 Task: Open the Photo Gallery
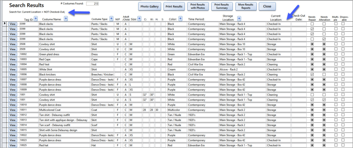tap(150, 7)
